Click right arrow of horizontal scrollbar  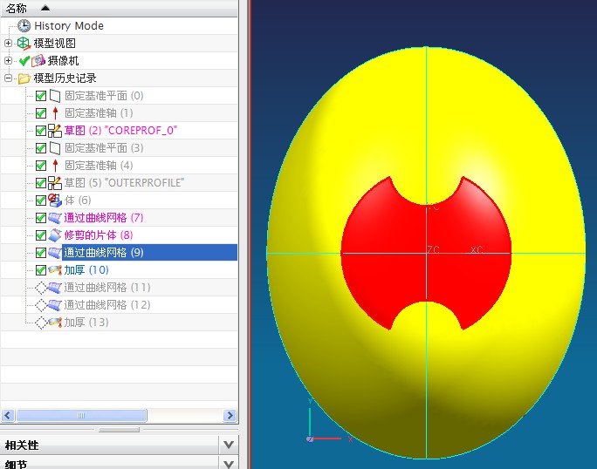point(230,415)
